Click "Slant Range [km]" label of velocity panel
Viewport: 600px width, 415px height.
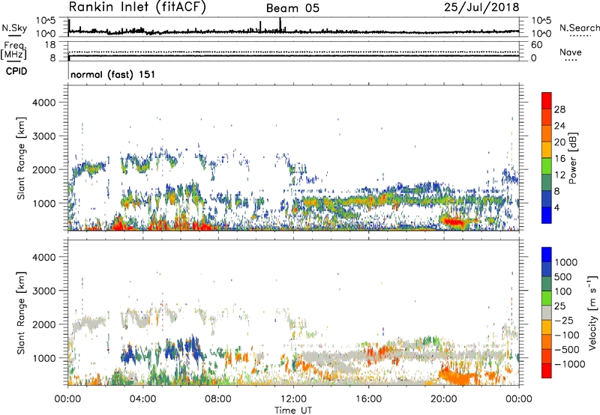(x=21, y=312)
